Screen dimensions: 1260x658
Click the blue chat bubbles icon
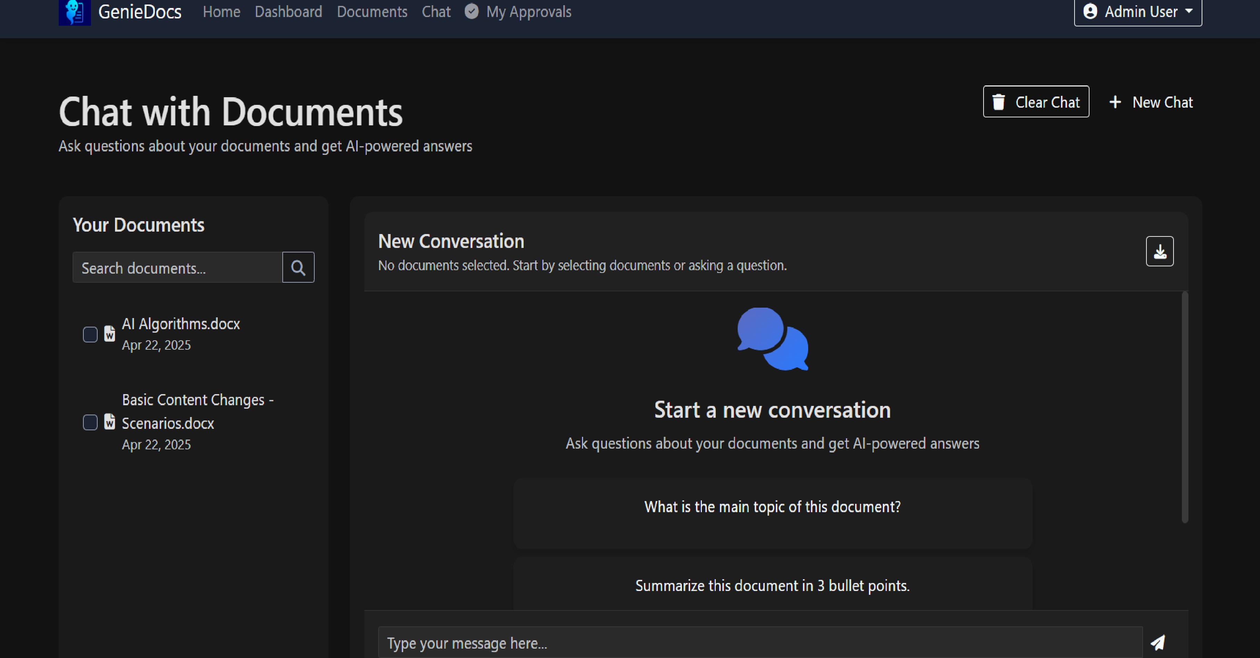click(x=772, y=339)
